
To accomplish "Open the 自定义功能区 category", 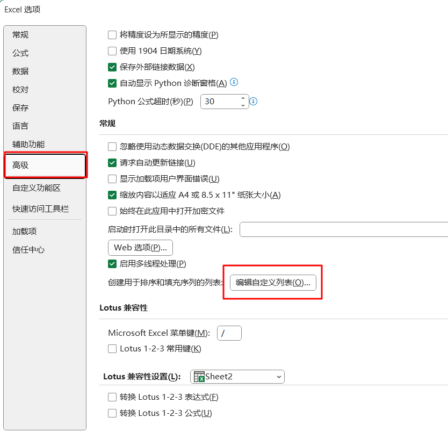I will 37,188.
